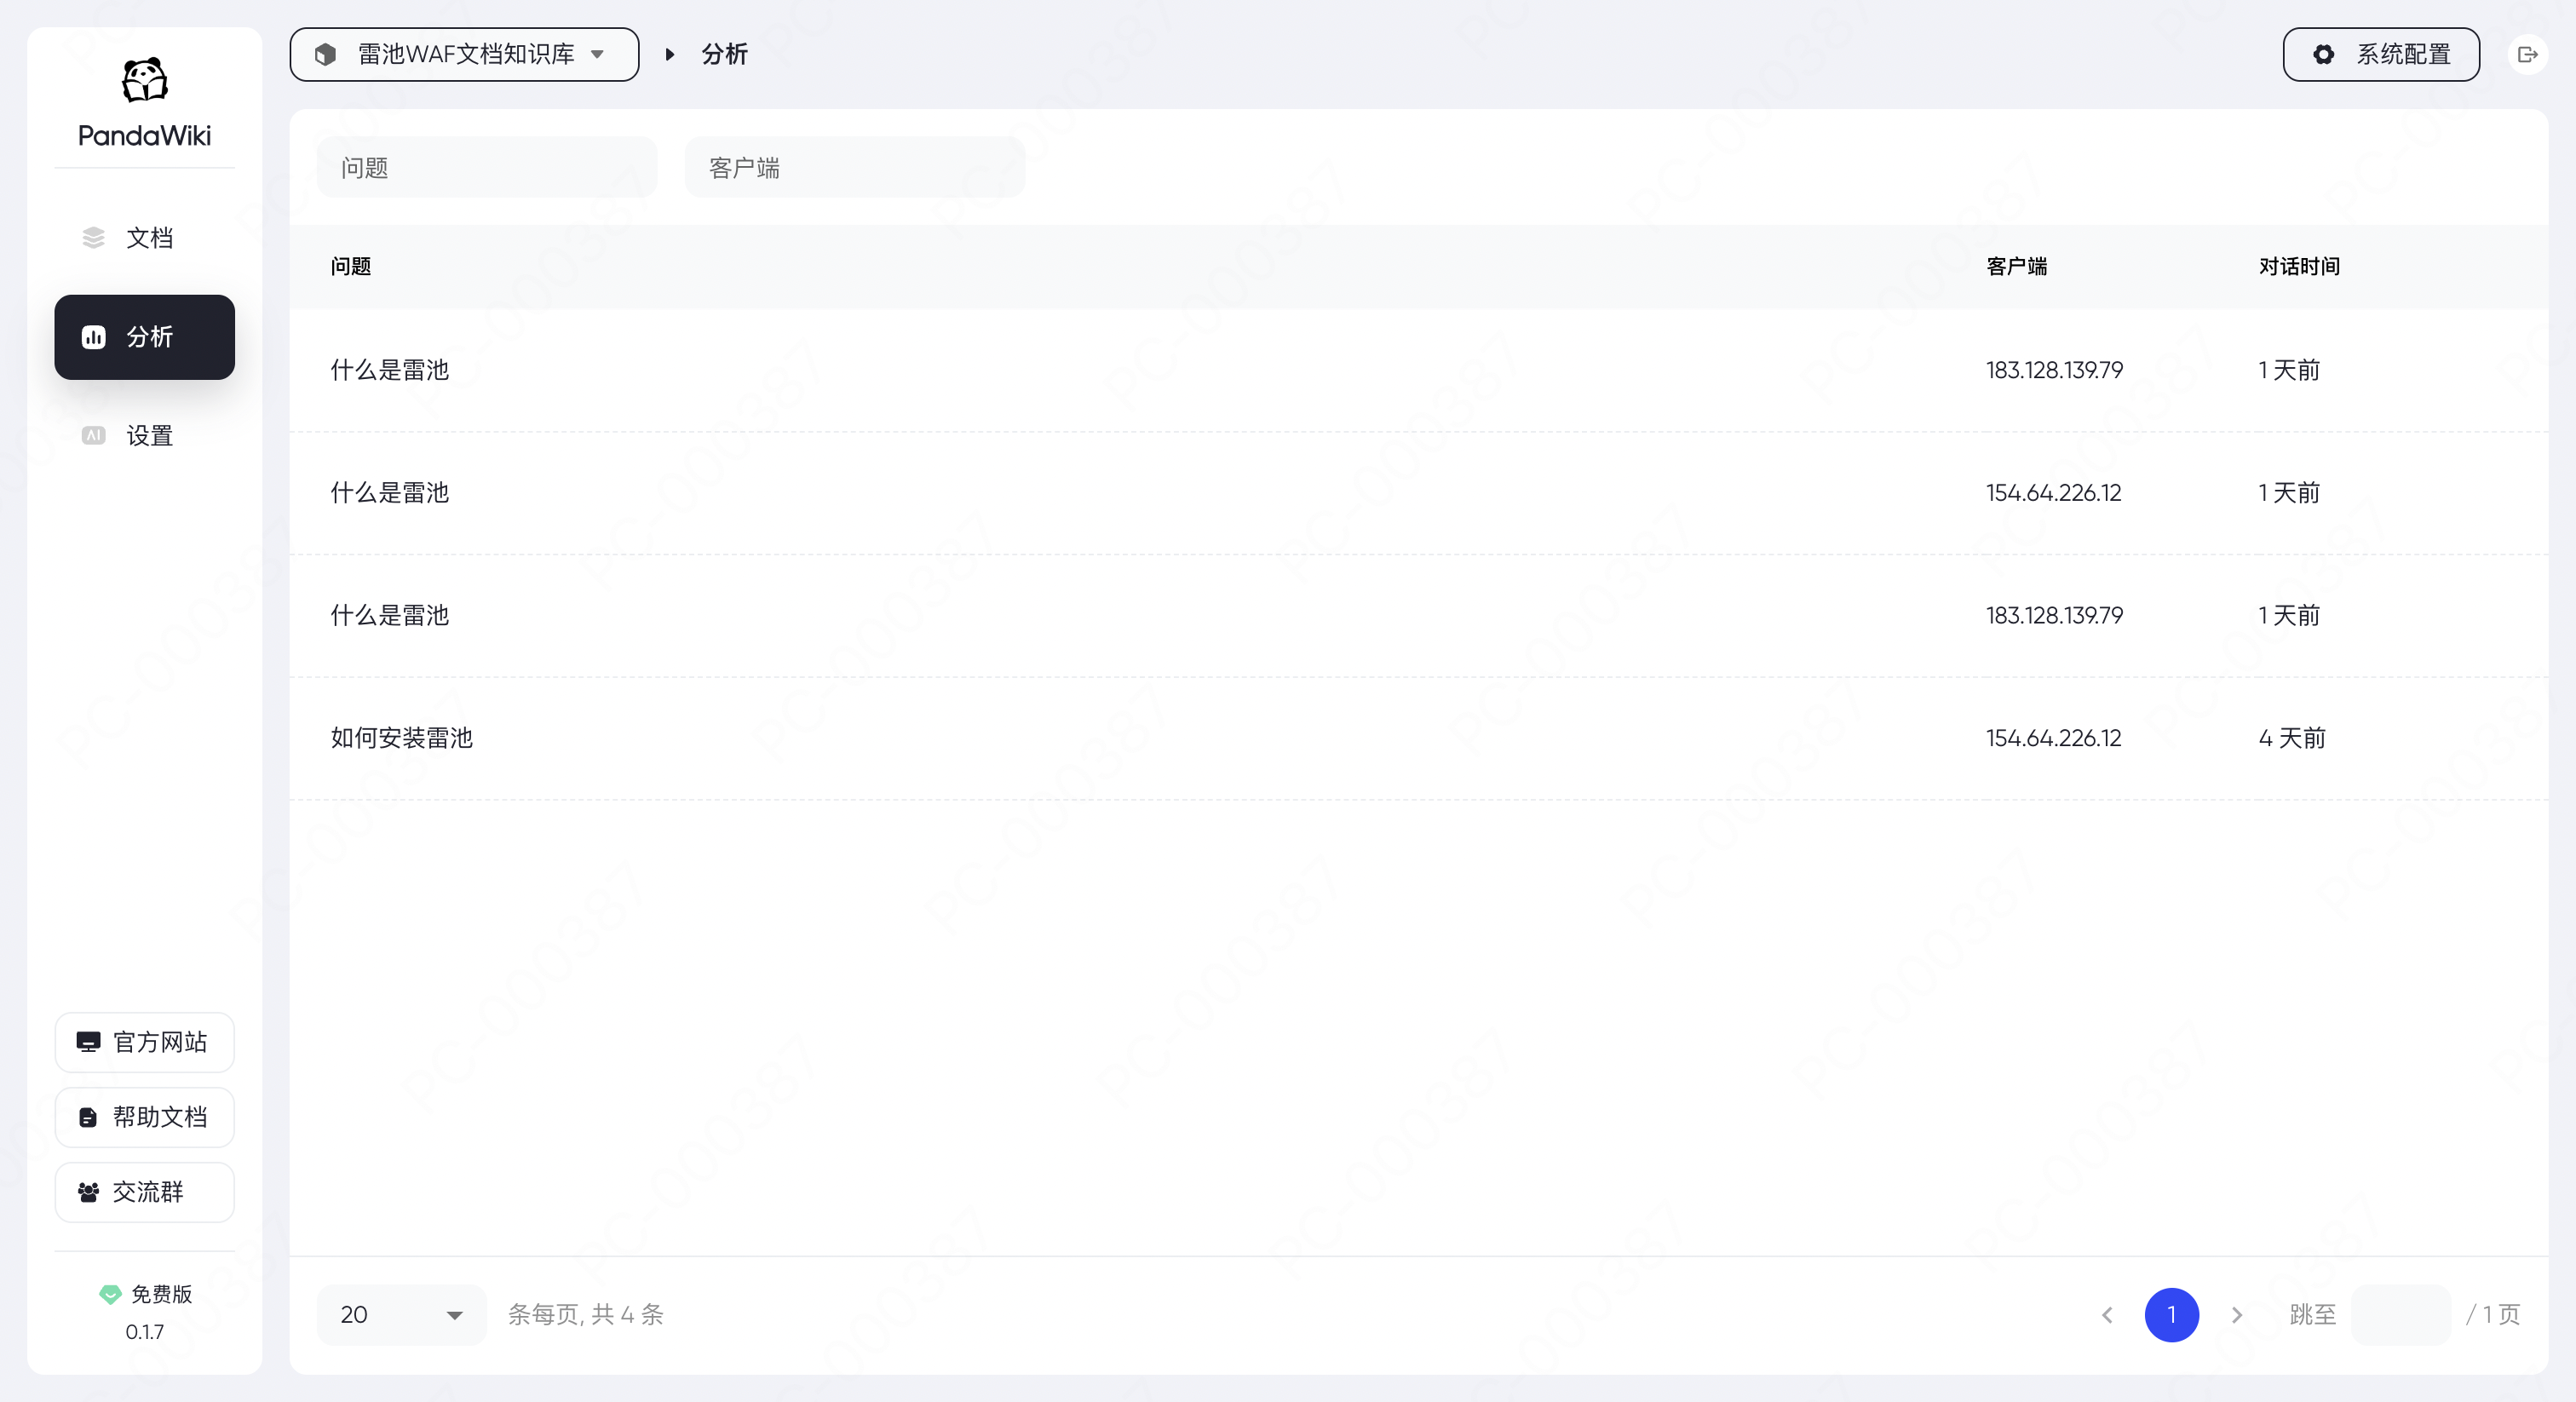Image resolution: width=2576 pixels, height=1402 pixels.
Task: Open the 如何安装雷池 conversation row
Action: [x=402, y=738]
